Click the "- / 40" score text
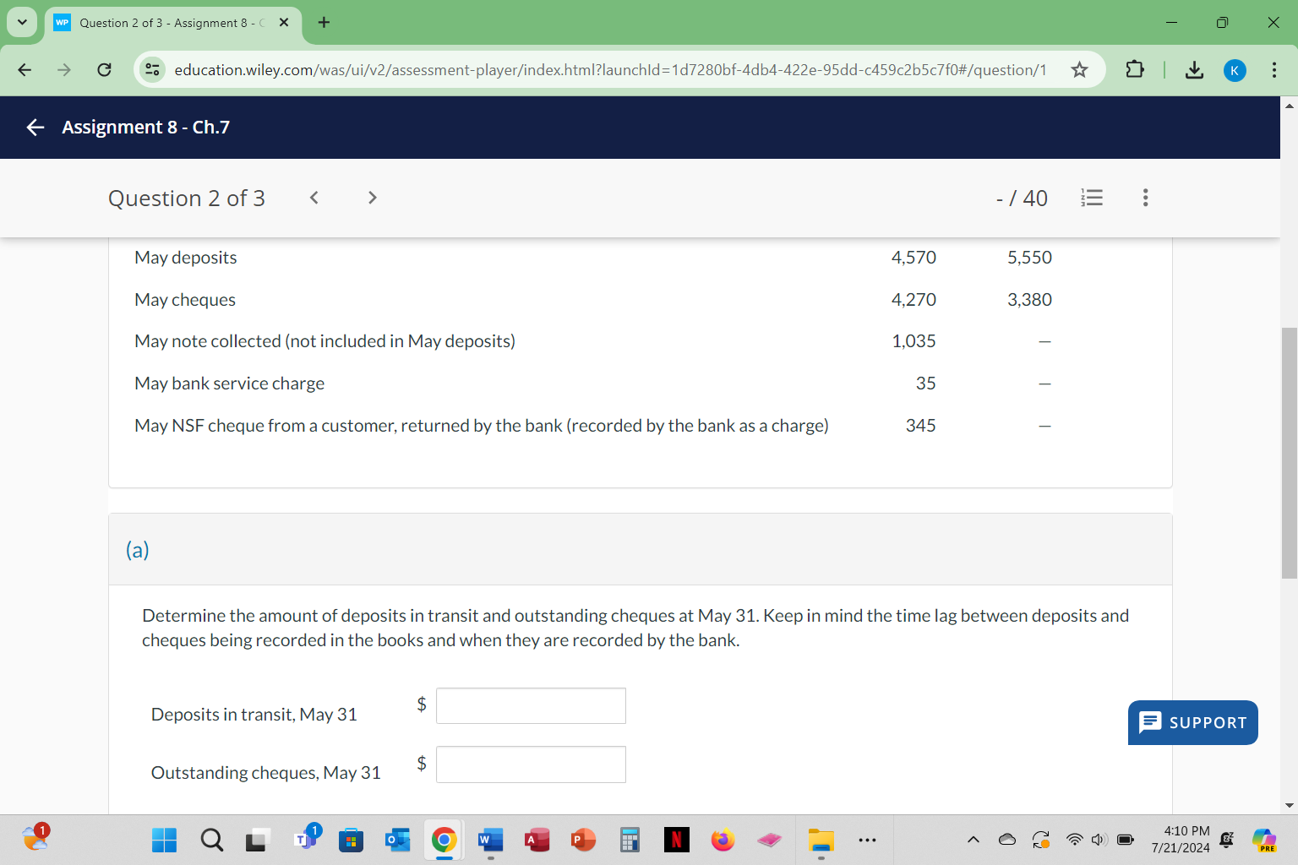The height and width of the screenshot is (865, 1298). point(1022,198)
